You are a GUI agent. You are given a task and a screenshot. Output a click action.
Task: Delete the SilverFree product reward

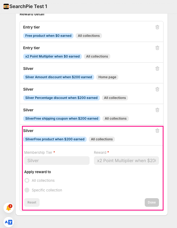pos(157,131)
